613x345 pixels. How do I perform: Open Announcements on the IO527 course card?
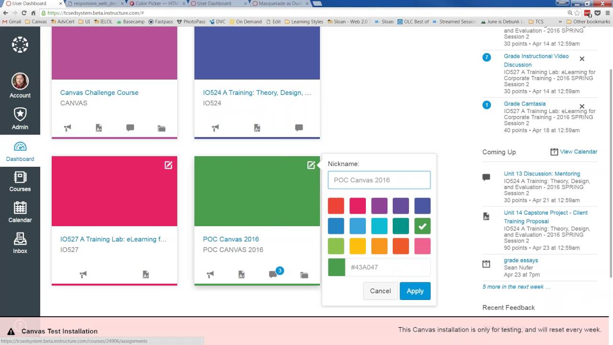point(83,275)
